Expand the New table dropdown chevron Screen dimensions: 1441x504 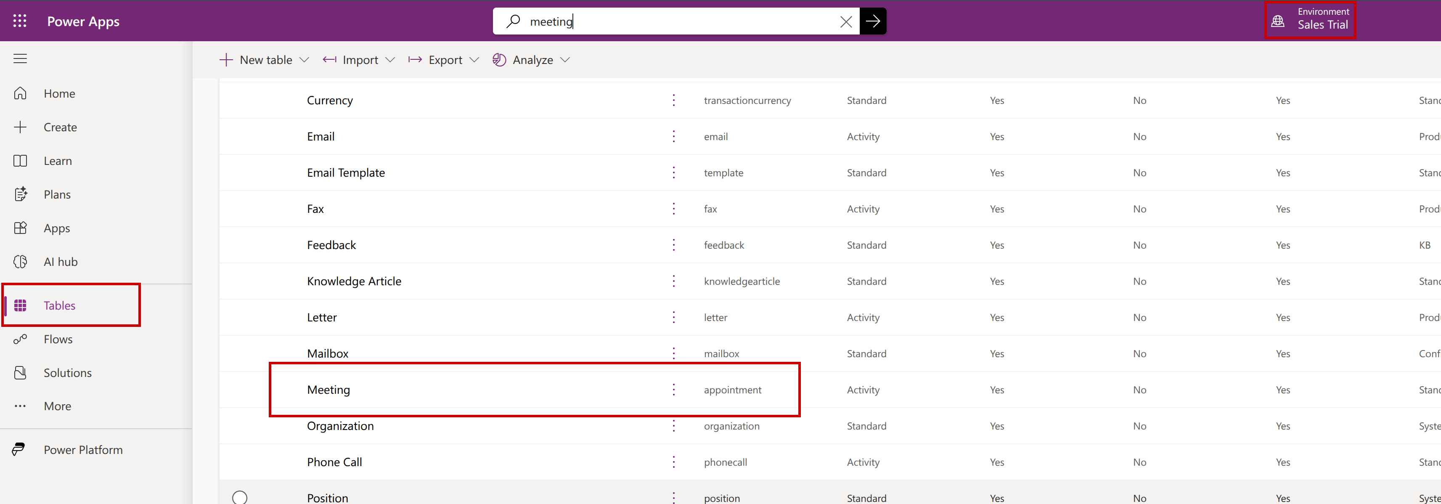[x=305, y=60]
